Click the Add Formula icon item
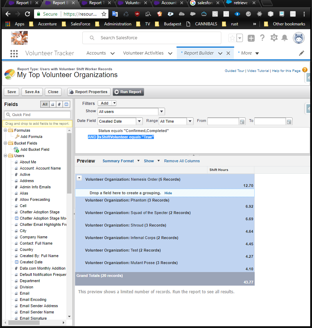The image size is (312, 328). (28, 137)
